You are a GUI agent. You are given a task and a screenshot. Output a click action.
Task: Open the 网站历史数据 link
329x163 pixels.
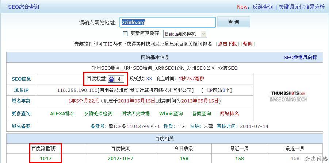136,113
